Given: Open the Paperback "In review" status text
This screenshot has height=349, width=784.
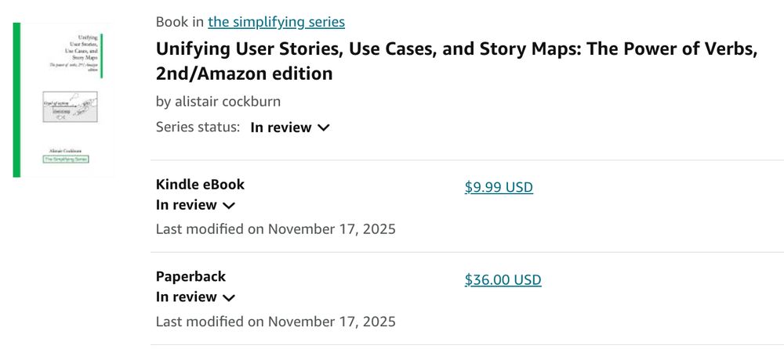Looking at the screenshot, I should (187, 297).
